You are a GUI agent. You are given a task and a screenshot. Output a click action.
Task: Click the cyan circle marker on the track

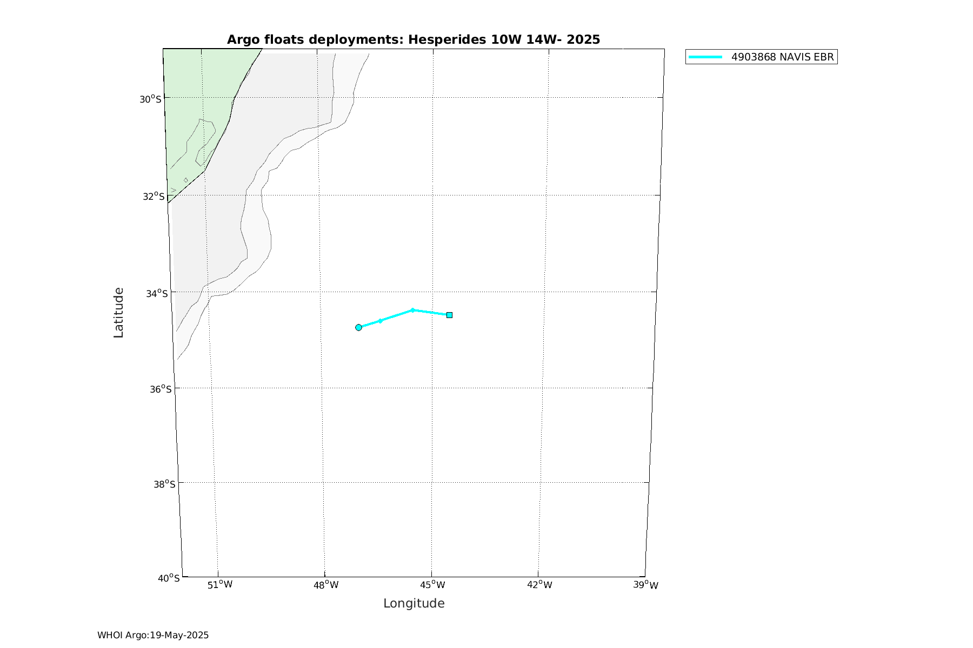358,327
